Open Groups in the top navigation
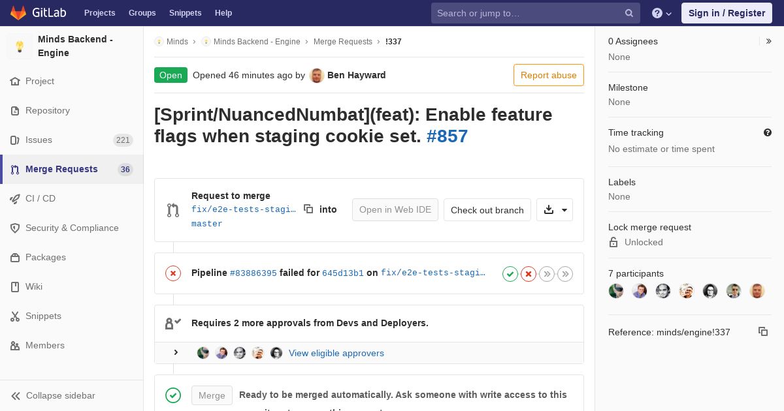This screenshot has height=411, width=784. (x=142, y=13)
